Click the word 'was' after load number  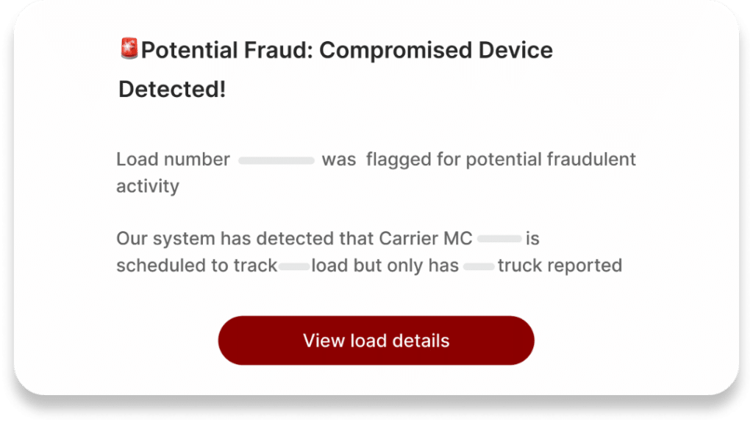point(339,160)
